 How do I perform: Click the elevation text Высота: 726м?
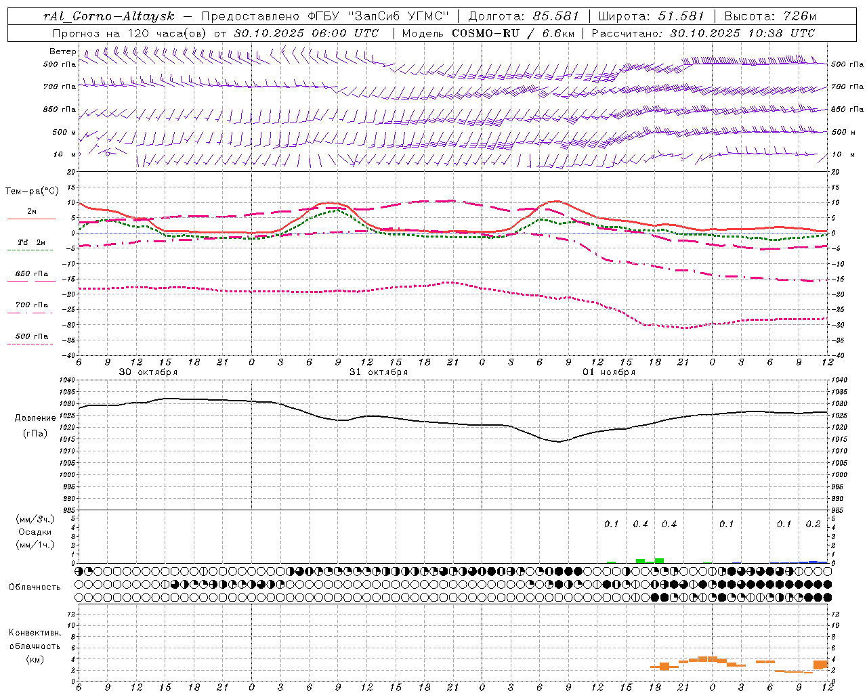[770, 16]
